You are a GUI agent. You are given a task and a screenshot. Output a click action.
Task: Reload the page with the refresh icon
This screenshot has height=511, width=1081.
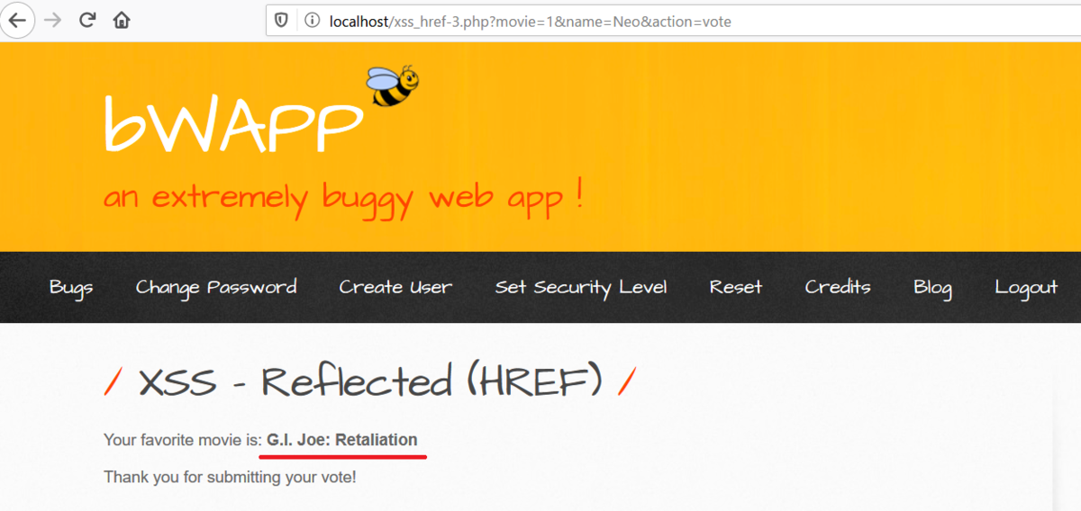pyautogui.click(x=87, y=20)
